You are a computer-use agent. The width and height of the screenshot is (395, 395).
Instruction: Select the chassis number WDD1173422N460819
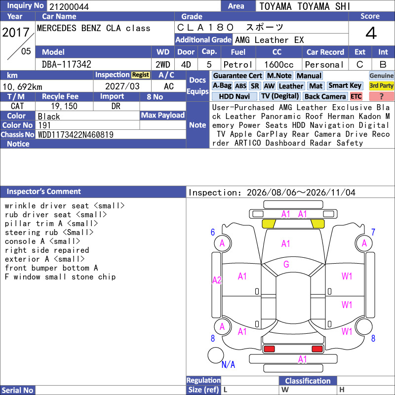pos(76,134)
